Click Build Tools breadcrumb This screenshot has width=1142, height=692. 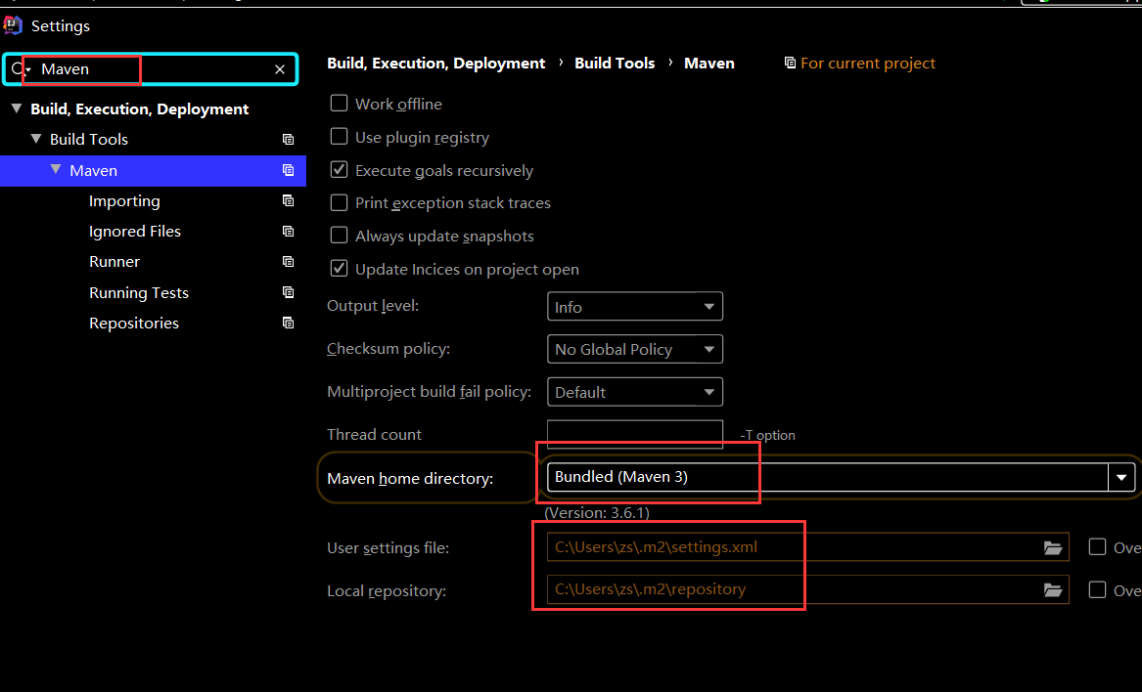click(x=615, y=64)
